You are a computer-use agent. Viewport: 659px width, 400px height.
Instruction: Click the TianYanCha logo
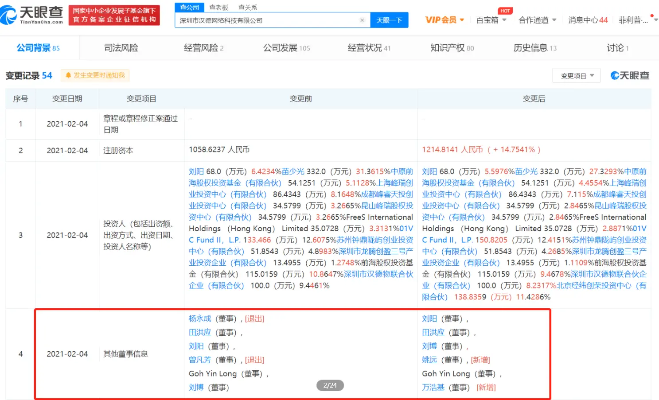(32, 15)
